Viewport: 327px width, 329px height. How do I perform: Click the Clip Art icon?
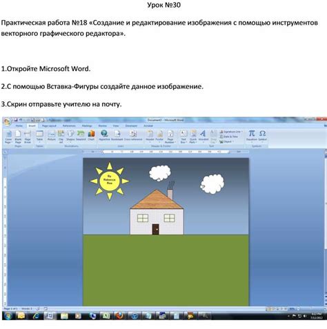(61, 136)
